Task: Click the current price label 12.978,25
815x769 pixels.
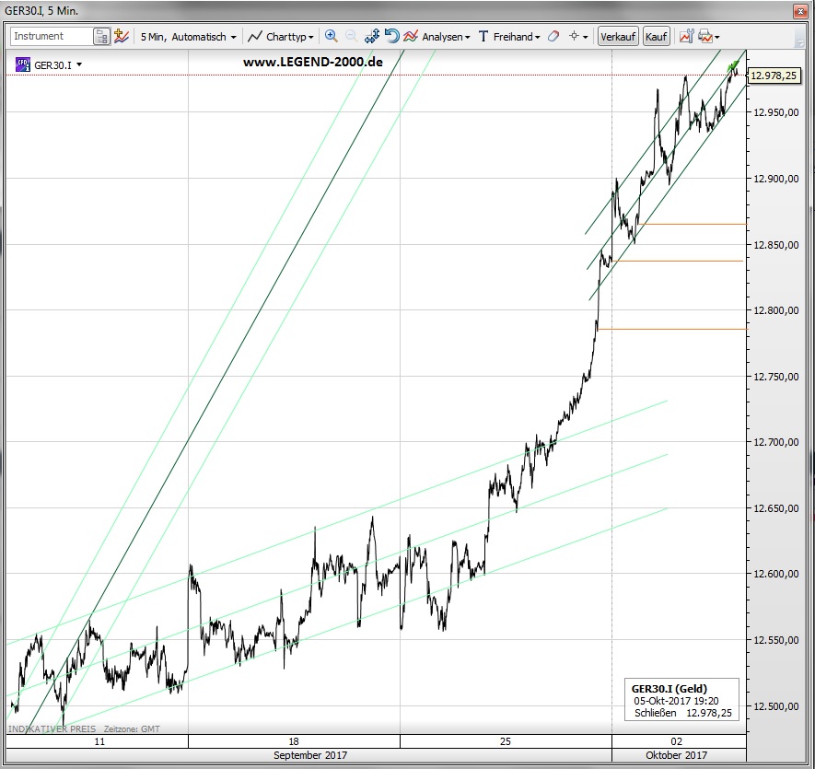Action: (774, 76)
